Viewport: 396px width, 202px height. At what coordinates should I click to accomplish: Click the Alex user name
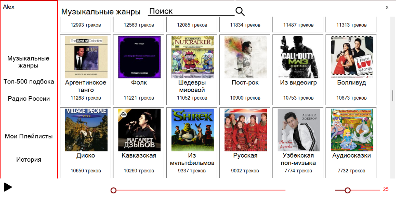tap(9, 7)
